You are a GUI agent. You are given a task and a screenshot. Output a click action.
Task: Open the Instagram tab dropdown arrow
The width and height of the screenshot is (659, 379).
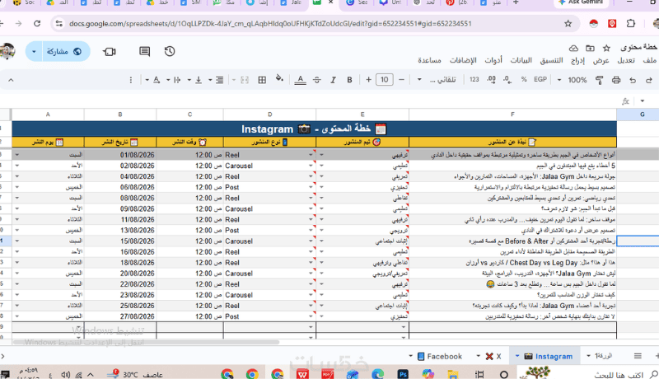pos(517,356)
